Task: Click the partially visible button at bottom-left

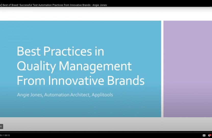Action: click(1, 126)
